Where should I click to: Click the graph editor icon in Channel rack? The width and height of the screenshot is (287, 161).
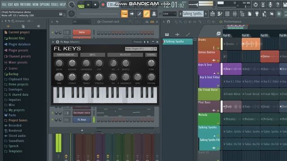(147, 22)
